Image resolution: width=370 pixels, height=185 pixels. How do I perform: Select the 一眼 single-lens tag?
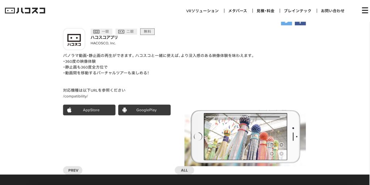point(102,31)
